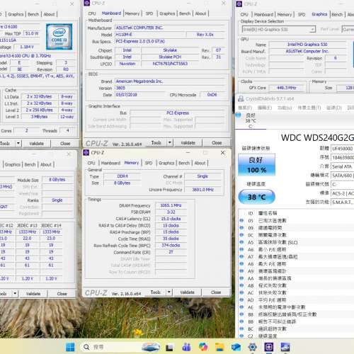Image resolution: width=354 pixels, height=354 pixels.
Task: Click Close button in Memory CPU-Z window
Action: tap(216, 292)
